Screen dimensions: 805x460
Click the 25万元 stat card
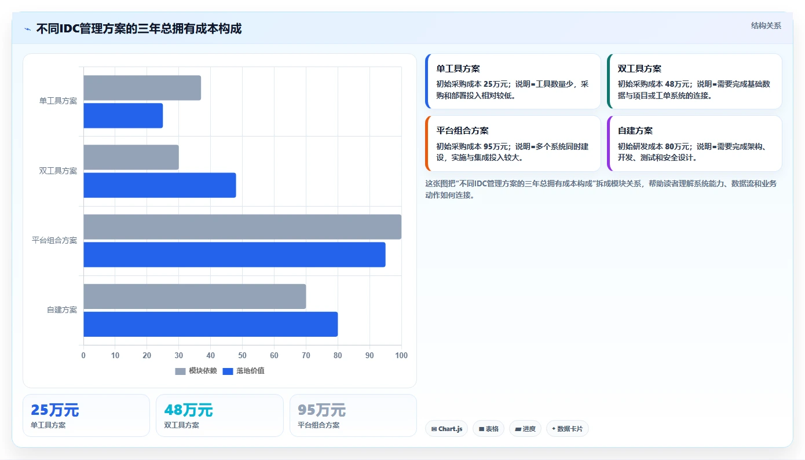coord(86,415)
